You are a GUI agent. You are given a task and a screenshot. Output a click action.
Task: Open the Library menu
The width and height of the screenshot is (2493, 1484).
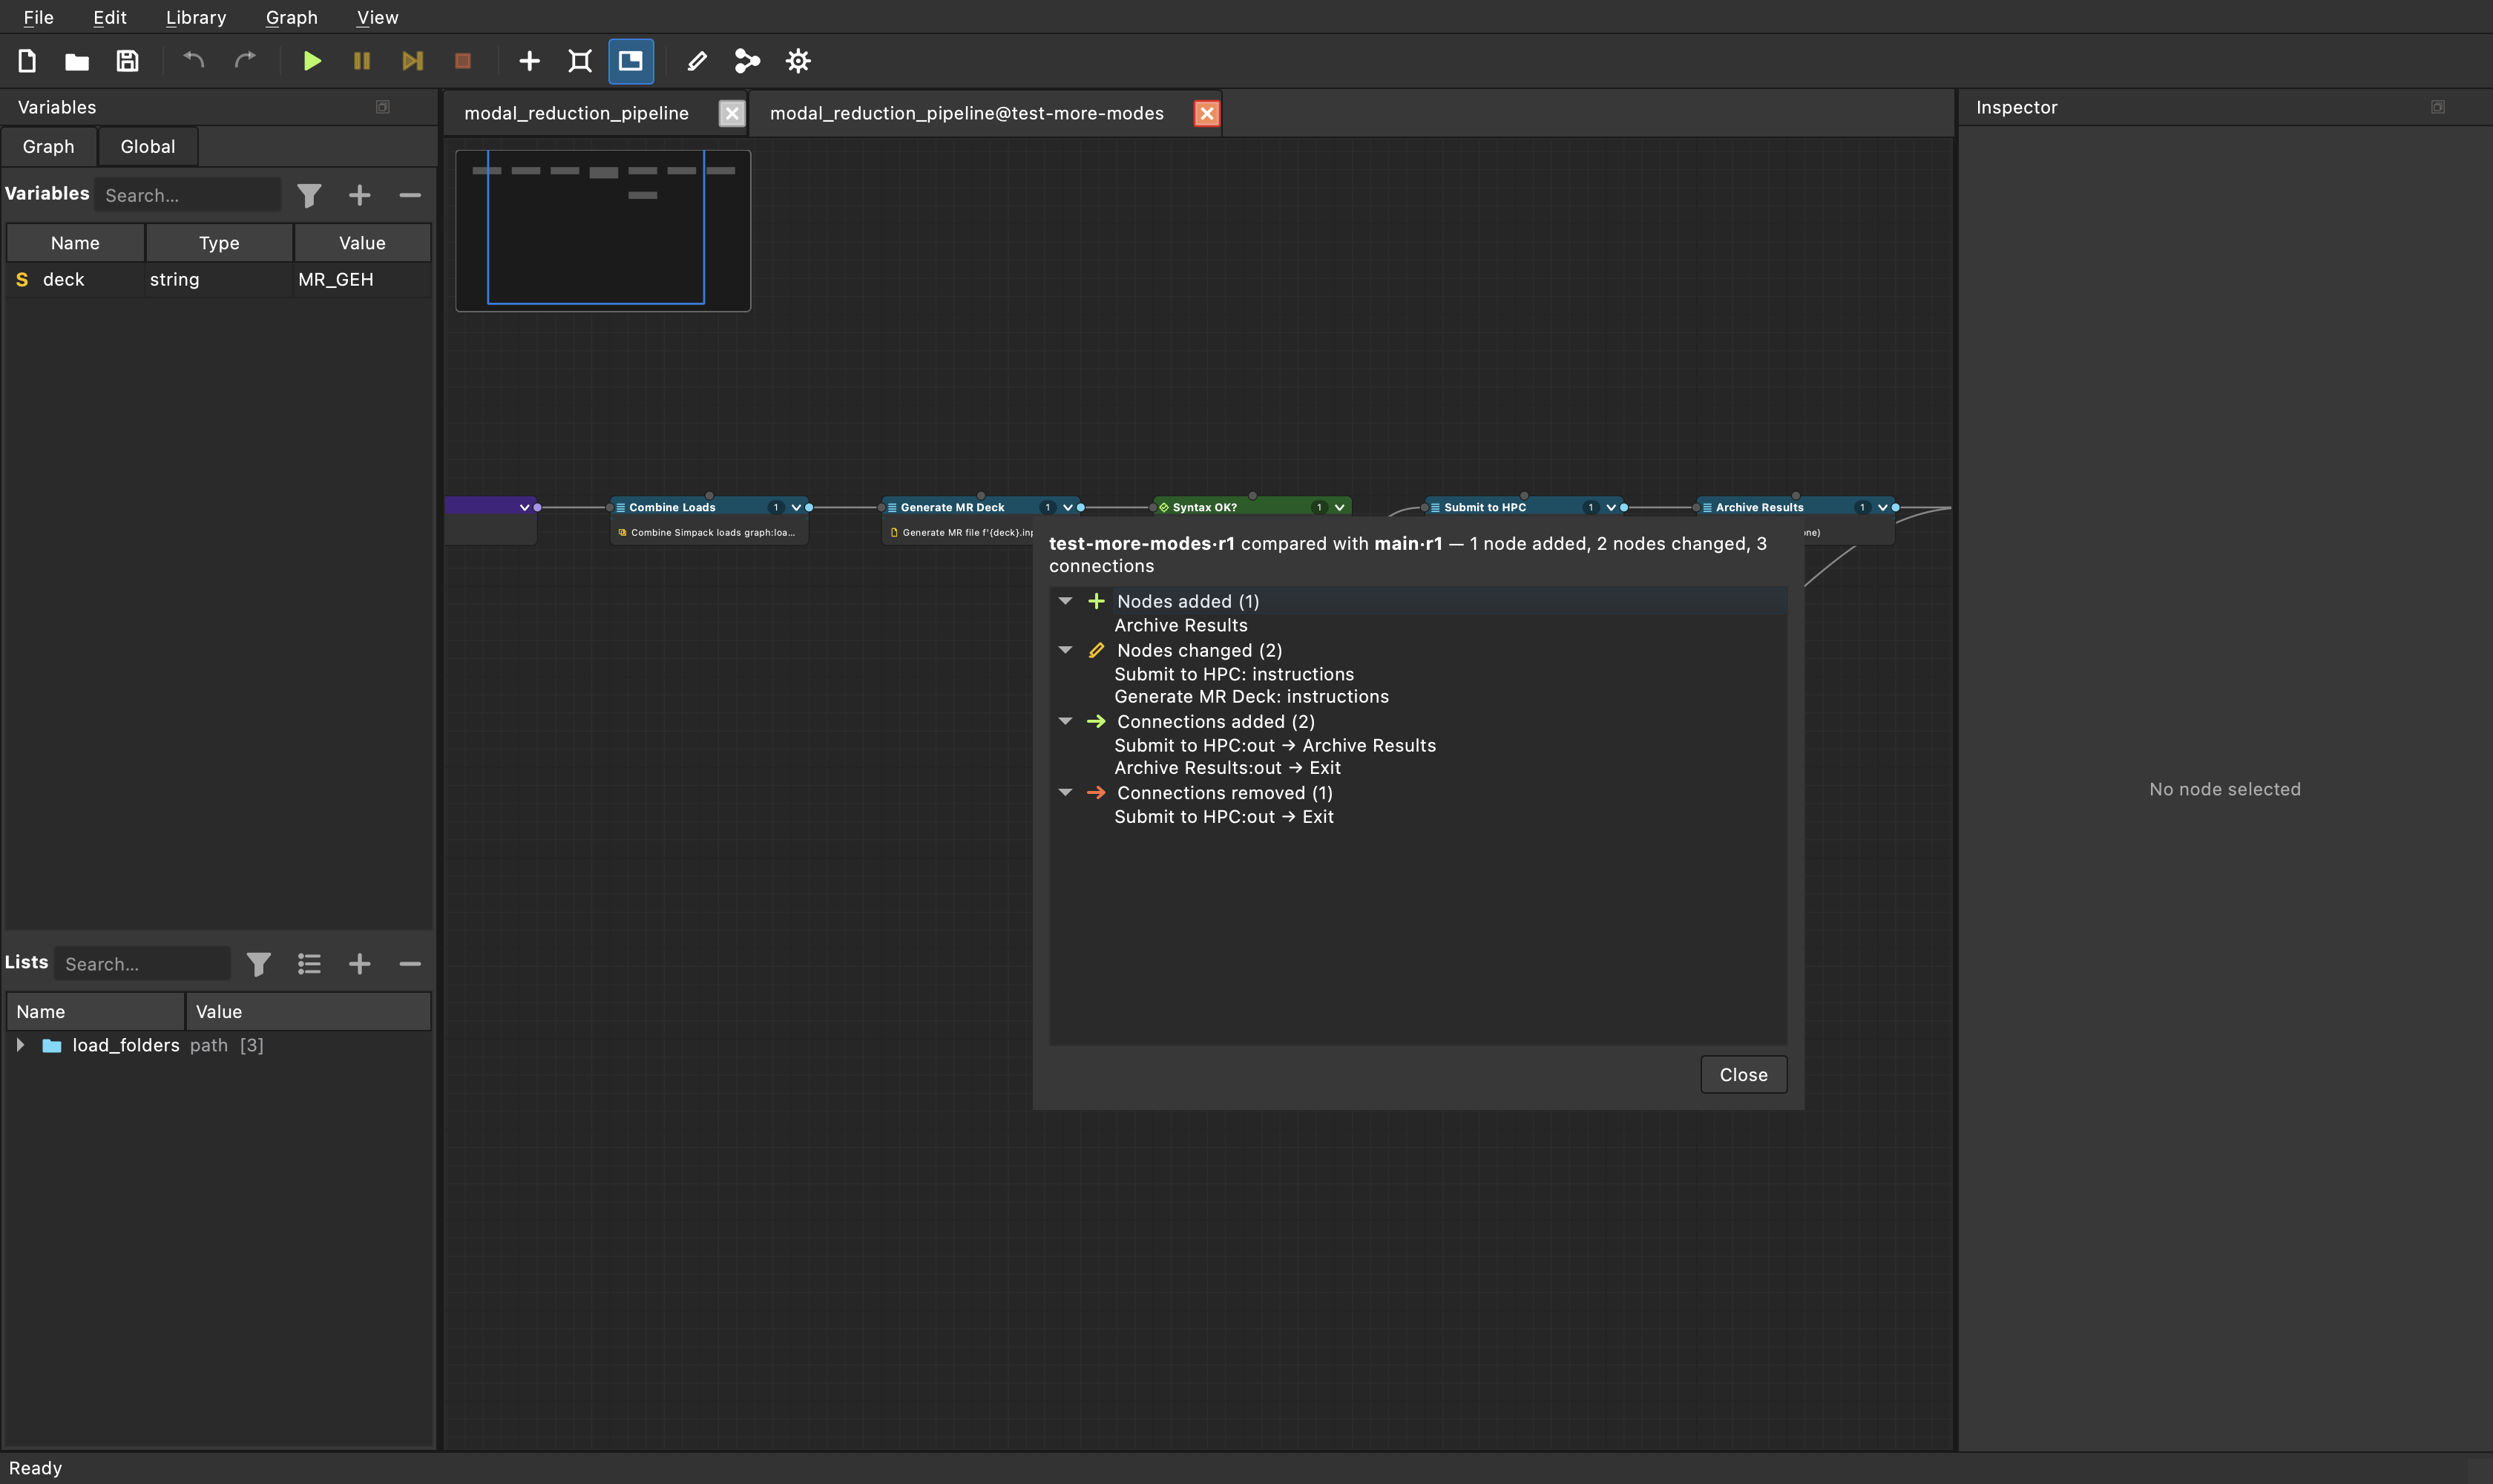(196, 17)
